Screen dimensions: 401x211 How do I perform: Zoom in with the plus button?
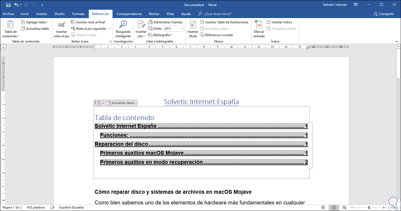pyautogui.click(x=383, y=207)
